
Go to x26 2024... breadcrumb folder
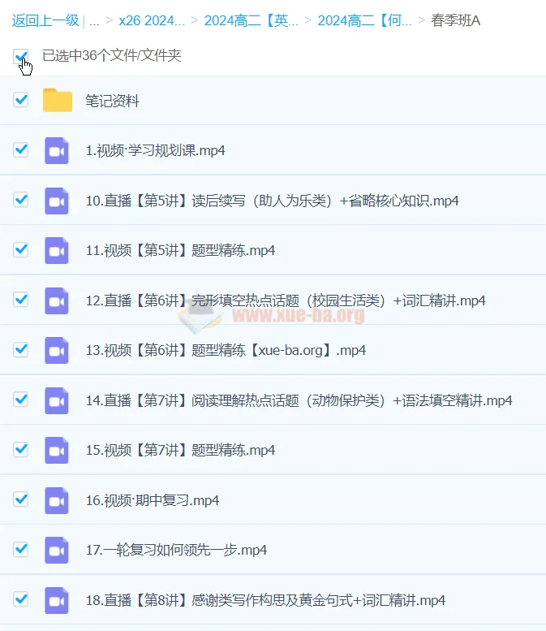(152, 20)
